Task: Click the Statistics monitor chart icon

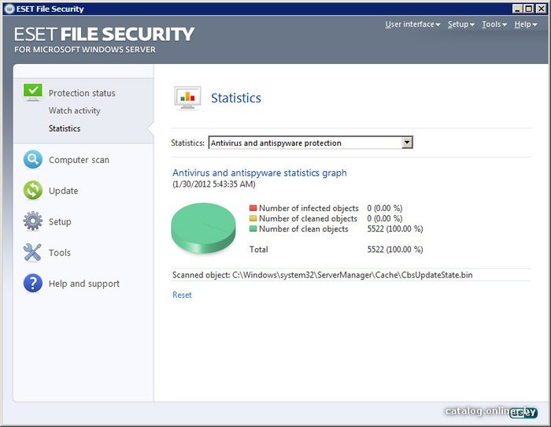Action: point(187,98)
